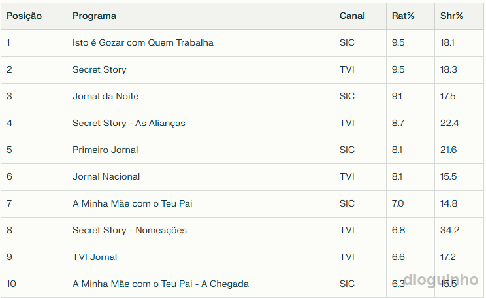
Task: Click the Programa column header
Action: click(94, 16)
